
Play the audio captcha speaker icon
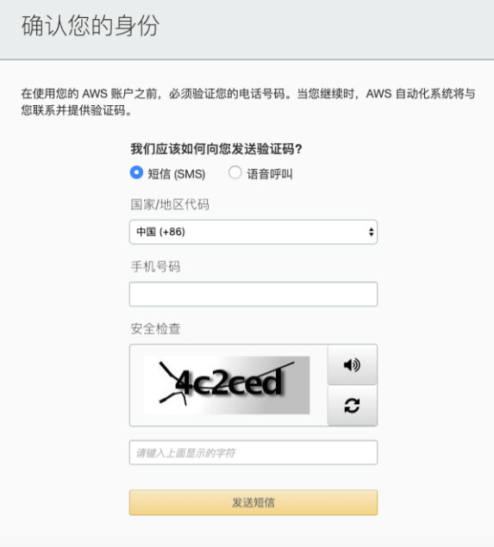352,365
